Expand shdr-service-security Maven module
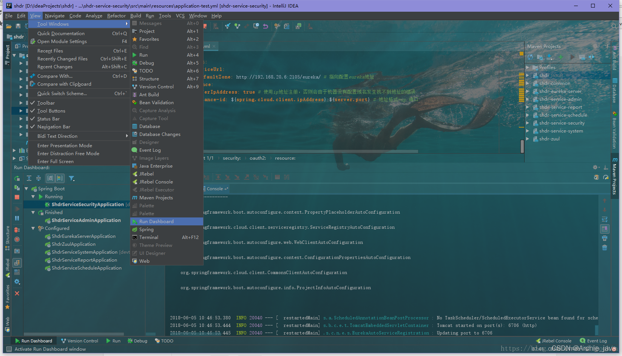622x356 pixels. pyautogui.click(x=528, y=123)
